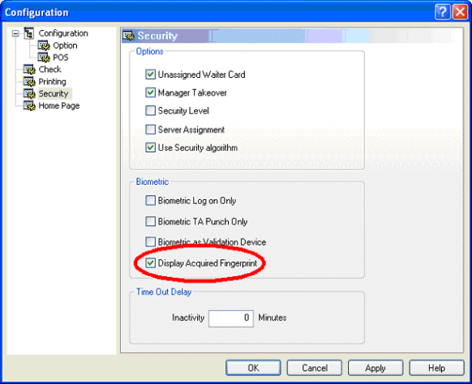Image resolution: width=472 pixels, height=384 pixels.
Task: Click the Configuration root tree icon
Action: click(29, 33)
